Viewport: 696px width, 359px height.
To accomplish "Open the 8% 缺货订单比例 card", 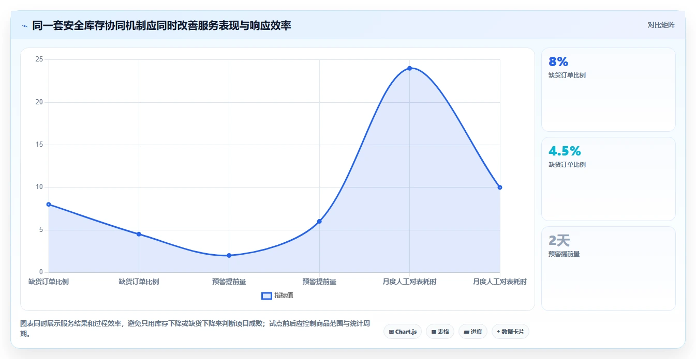I will (x=608, y=89).
